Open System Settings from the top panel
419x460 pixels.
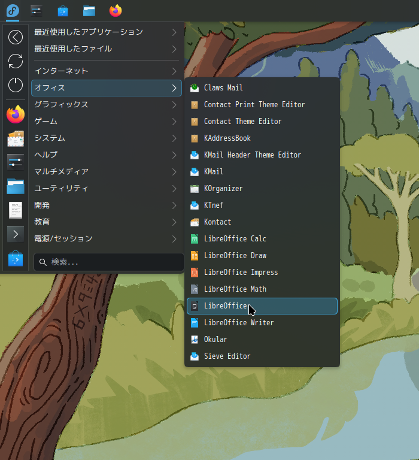click(36, 11)
